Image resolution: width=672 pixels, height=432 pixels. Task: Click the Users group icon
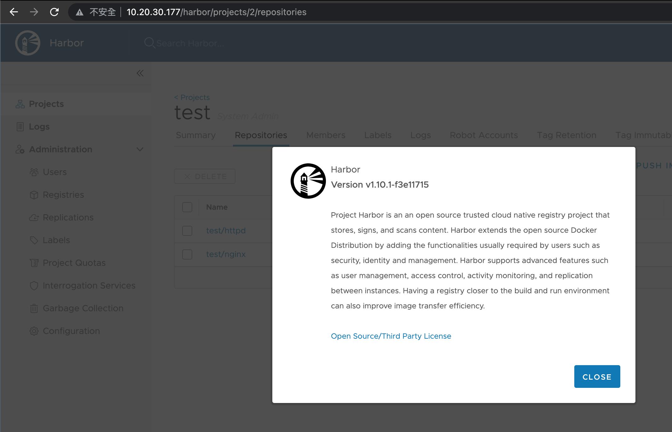[x=34, y=172]
